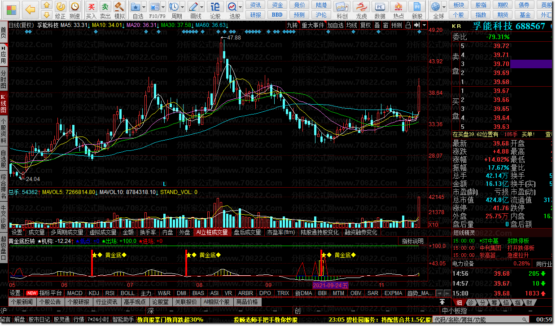Switch to the MACD indicator tab
Image resolution: width=556 pixels, height=326 pixels.
point(74,293)
